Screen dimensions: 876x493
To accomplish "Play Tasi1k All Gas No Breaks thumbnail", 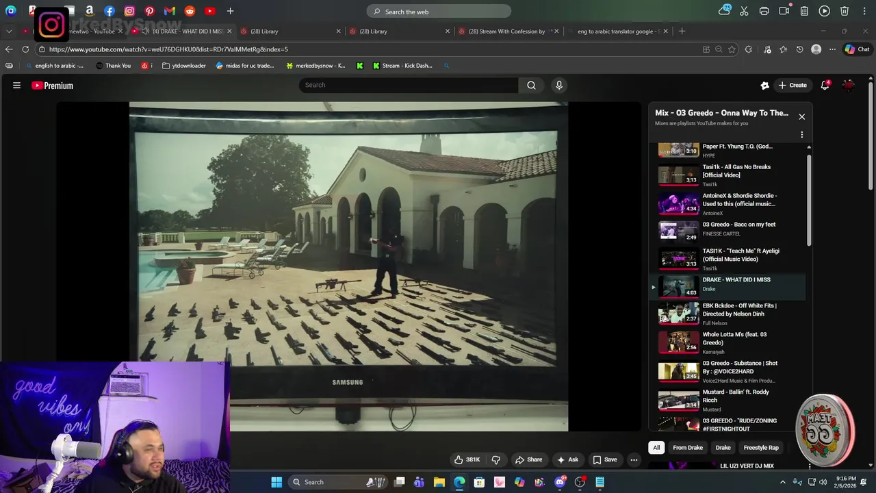I will tap(678, 175).
